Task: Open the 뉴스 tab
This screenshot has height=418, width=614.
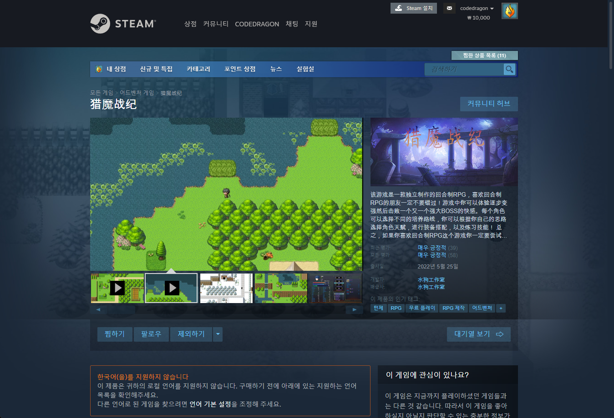Action: (x=276, y=69)
